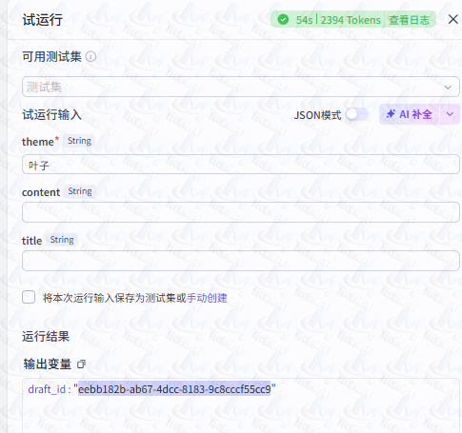462x433 pixels.
Task: Expand the AI 补全 dropdown arrow
Action: [x=450, y=114]
